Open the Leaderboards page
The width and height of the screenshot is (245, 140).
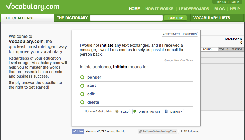[194, 9]
